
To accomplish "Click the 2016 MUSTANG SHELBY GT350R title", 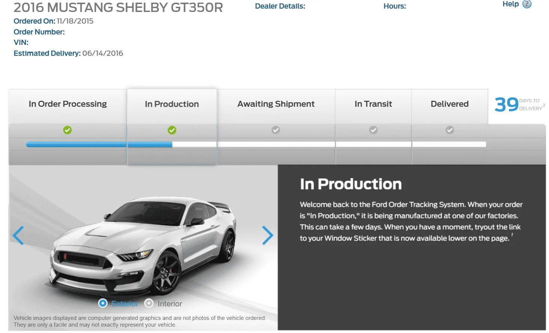I will pos(118,7).
